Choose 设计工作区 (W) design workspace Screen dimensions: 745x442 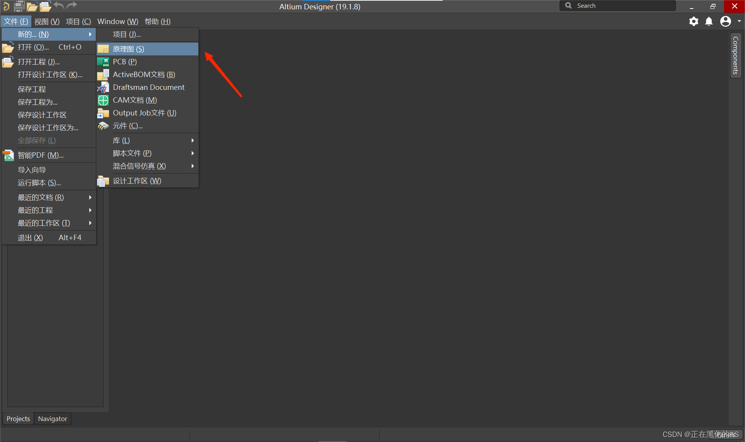(x=137, y=181)
